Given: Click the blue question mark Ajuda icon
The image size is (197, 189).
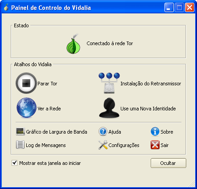Looking at the screenshot, I should pos(103,131).
